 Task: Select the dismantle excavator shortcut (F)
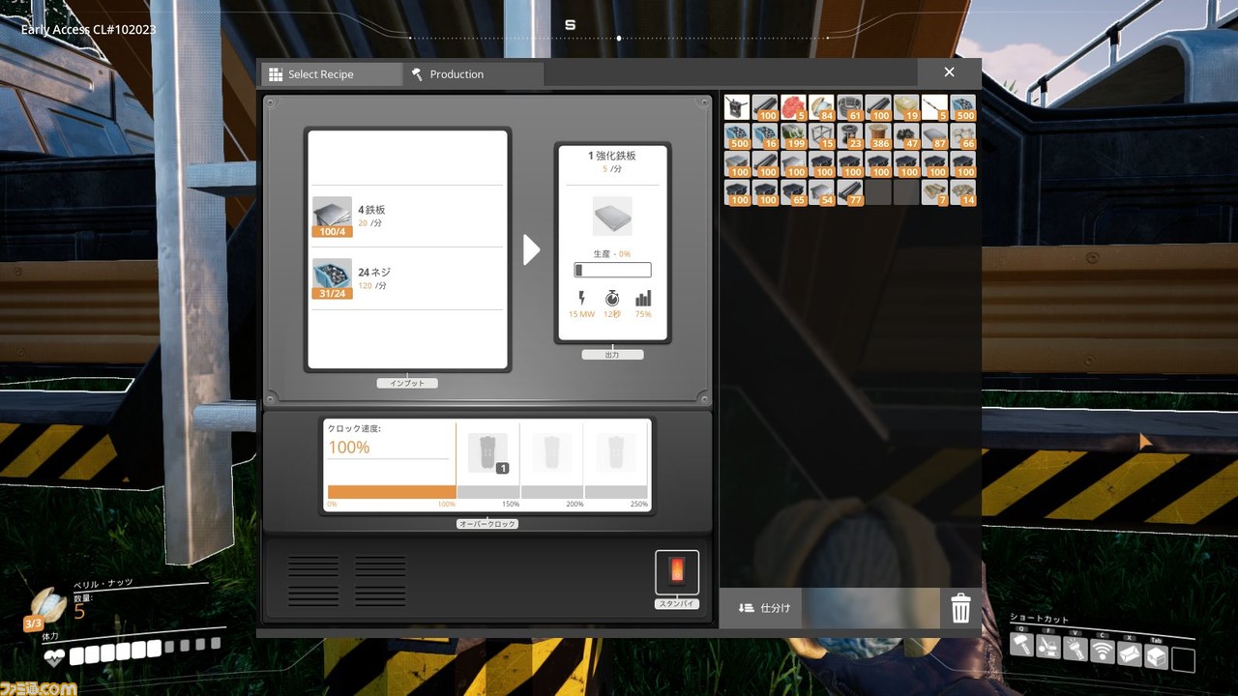[1048, 648]
